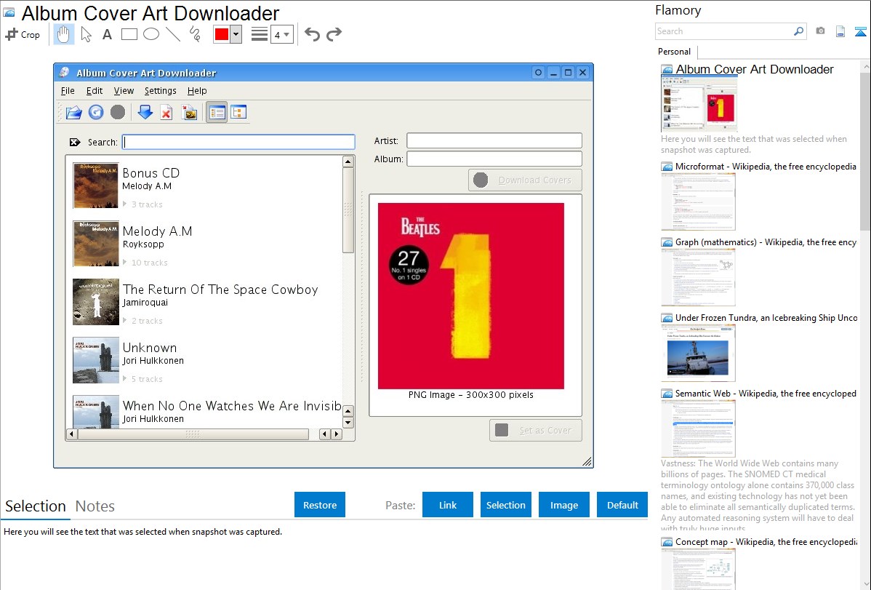Image resolution: width=871 pixels, height=590 pixels.
Task: Activate the hand pan tool
Action: click(x=63, y=34)
